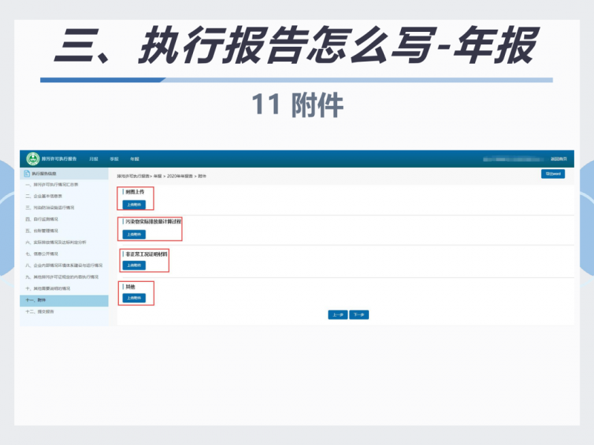
Task: Click the slide title 三、执行报告怎么写-年报
Action: pos(296,45)
